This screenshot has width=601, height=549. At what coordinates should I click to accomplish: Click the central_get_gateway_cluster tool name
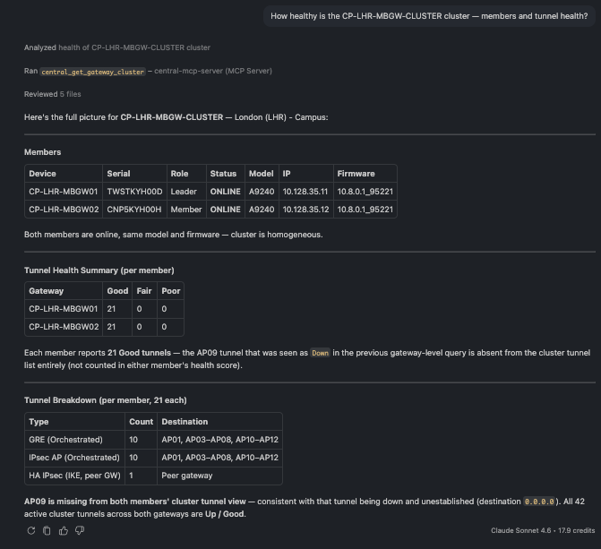(93, 72)
